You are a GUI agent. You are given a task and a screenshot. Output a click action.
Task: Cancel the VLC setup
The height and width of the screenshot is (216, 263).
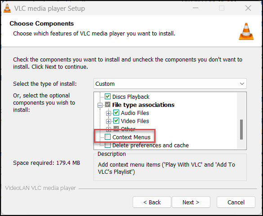pyautogui.click(x=236, y=202)
